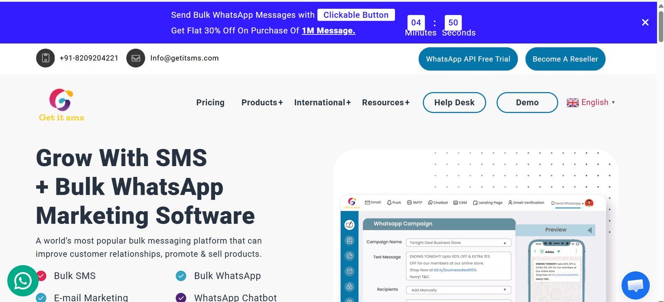Click Become A Reseller button
This screenshot has height=302, width=664.
tap(565, 59)
